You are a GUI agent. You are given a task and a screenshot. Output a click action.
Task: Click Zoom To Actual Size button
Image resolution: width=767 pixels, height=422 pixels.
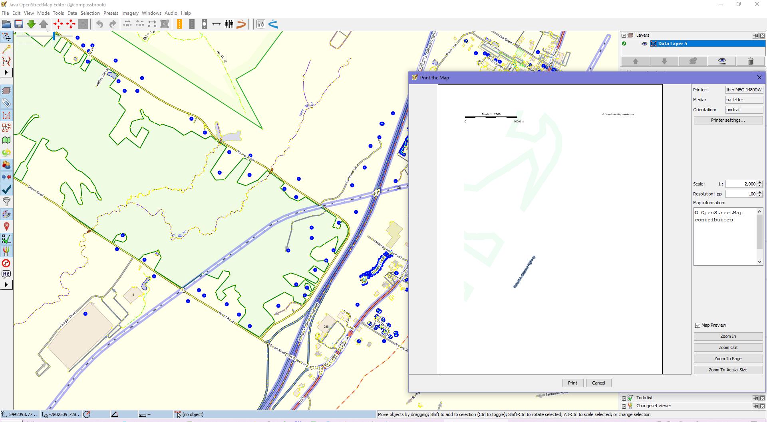pyautogui.click(x=728, y=370)
